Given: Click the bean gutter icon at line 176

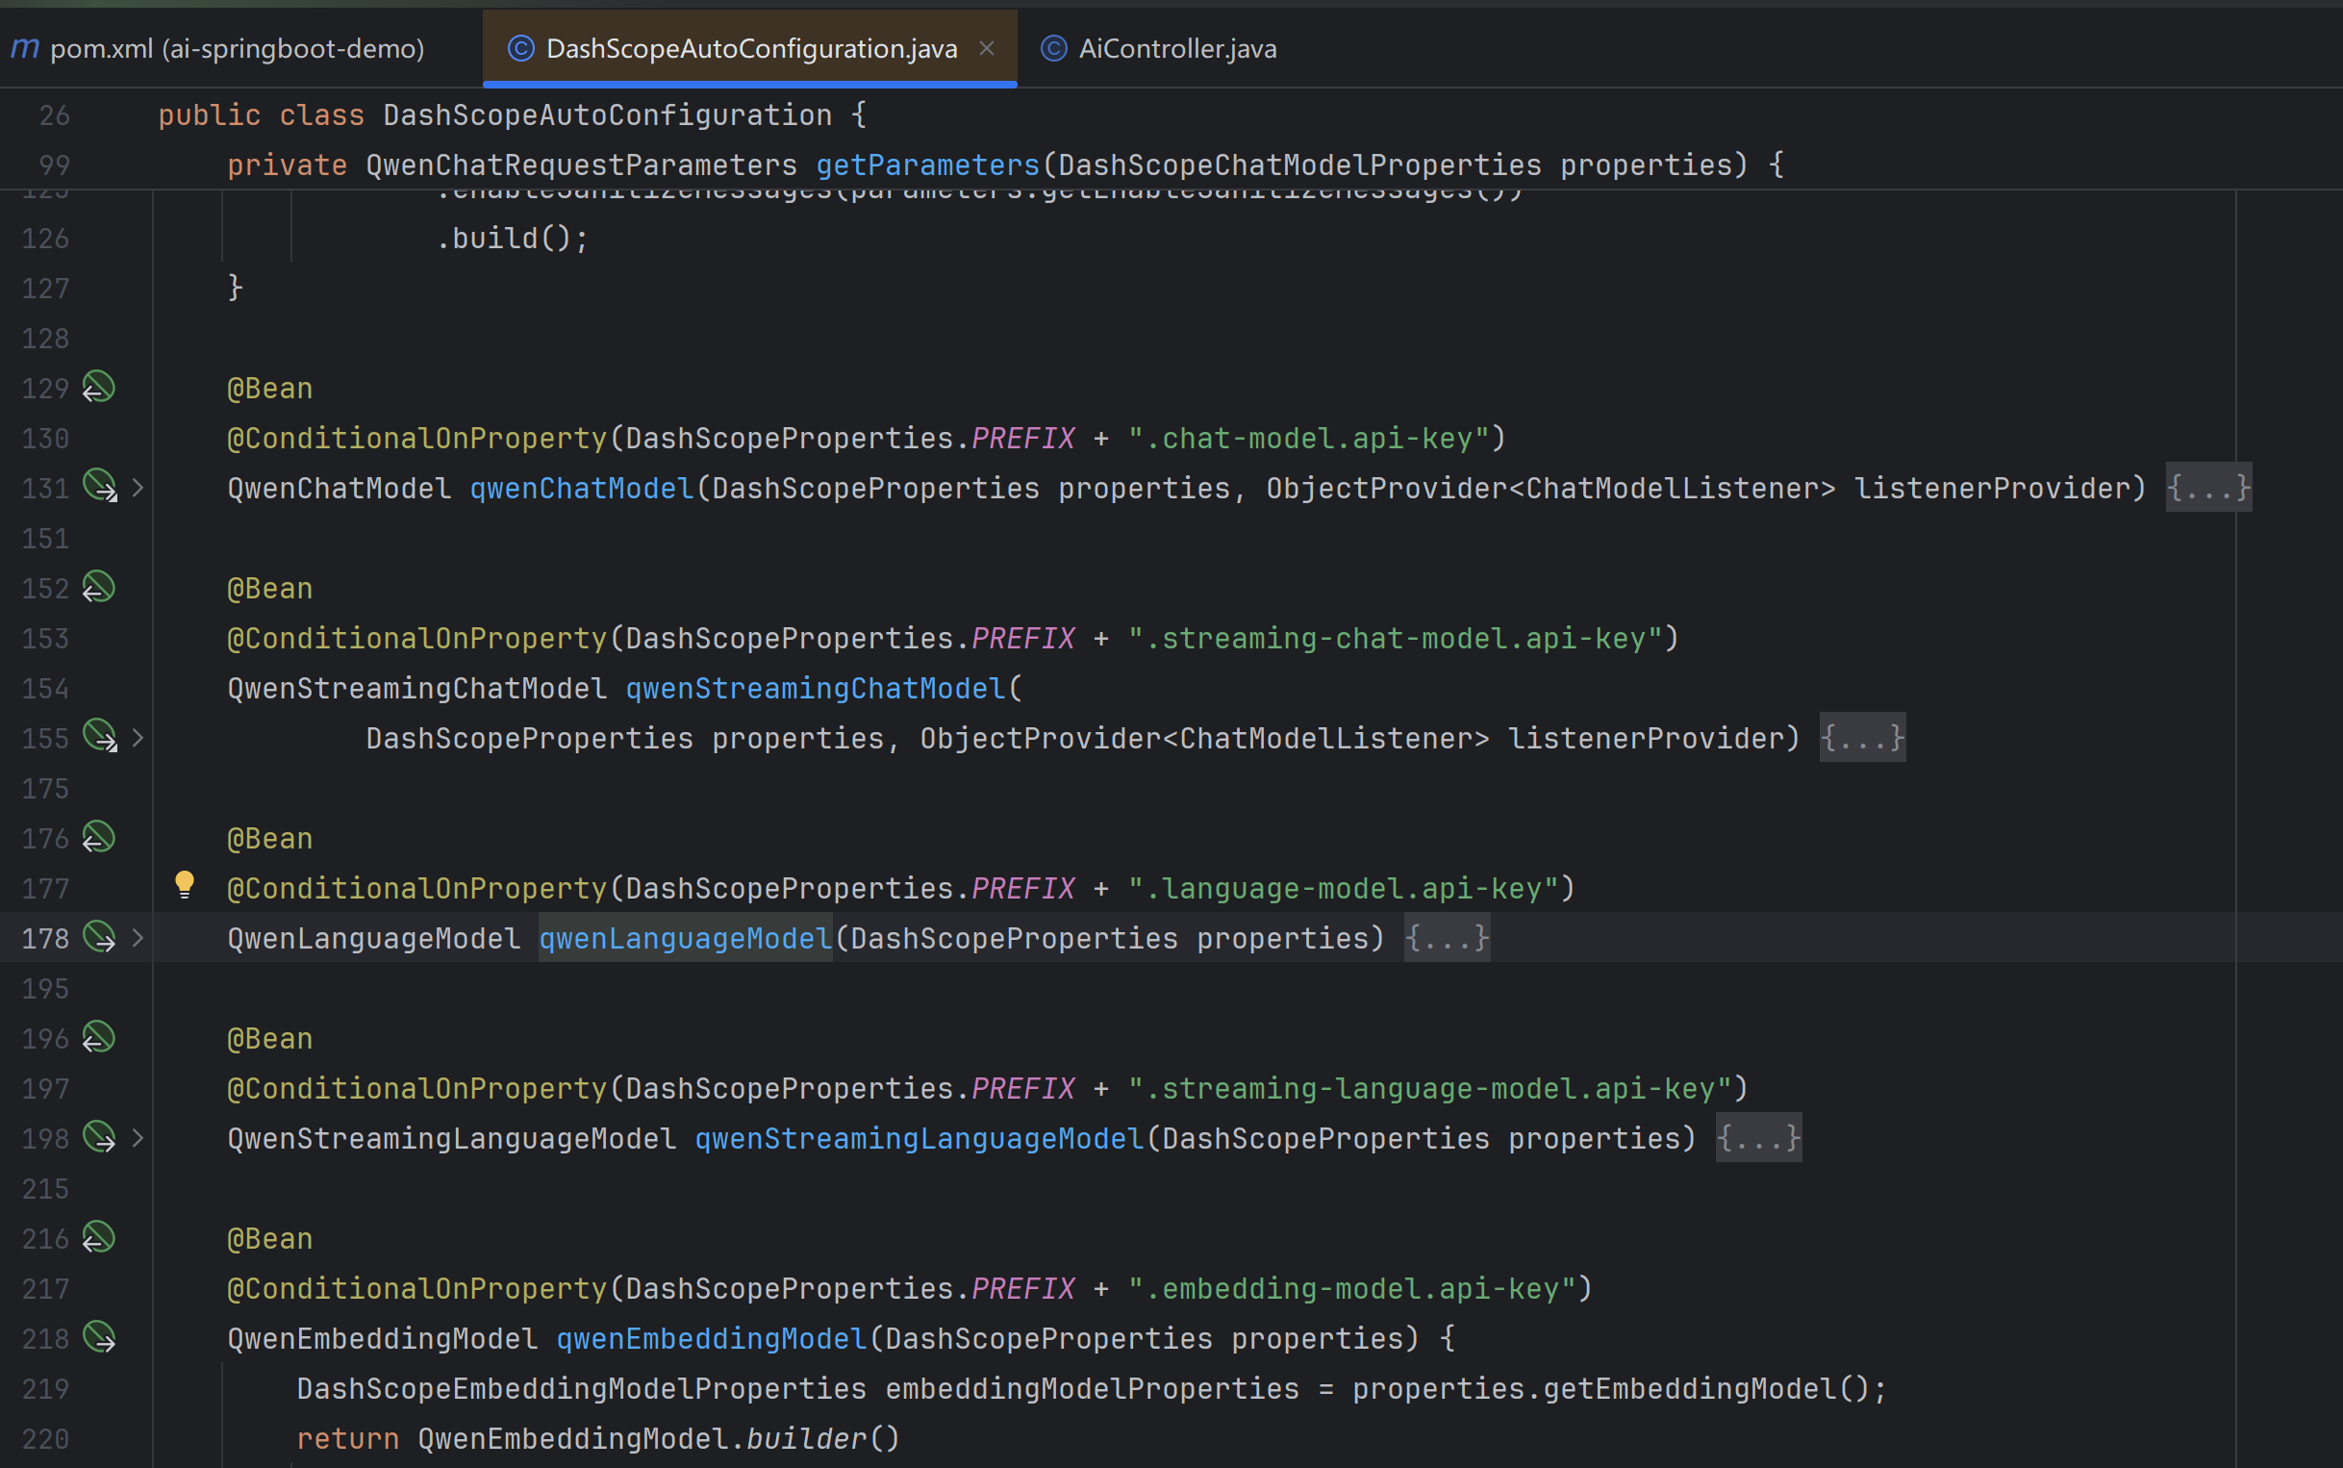Looking at the screenshot, I should (98, 837).
